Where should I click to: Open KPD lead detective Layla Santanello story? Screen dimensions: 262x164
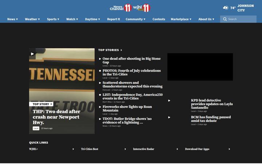click(212, 104)
